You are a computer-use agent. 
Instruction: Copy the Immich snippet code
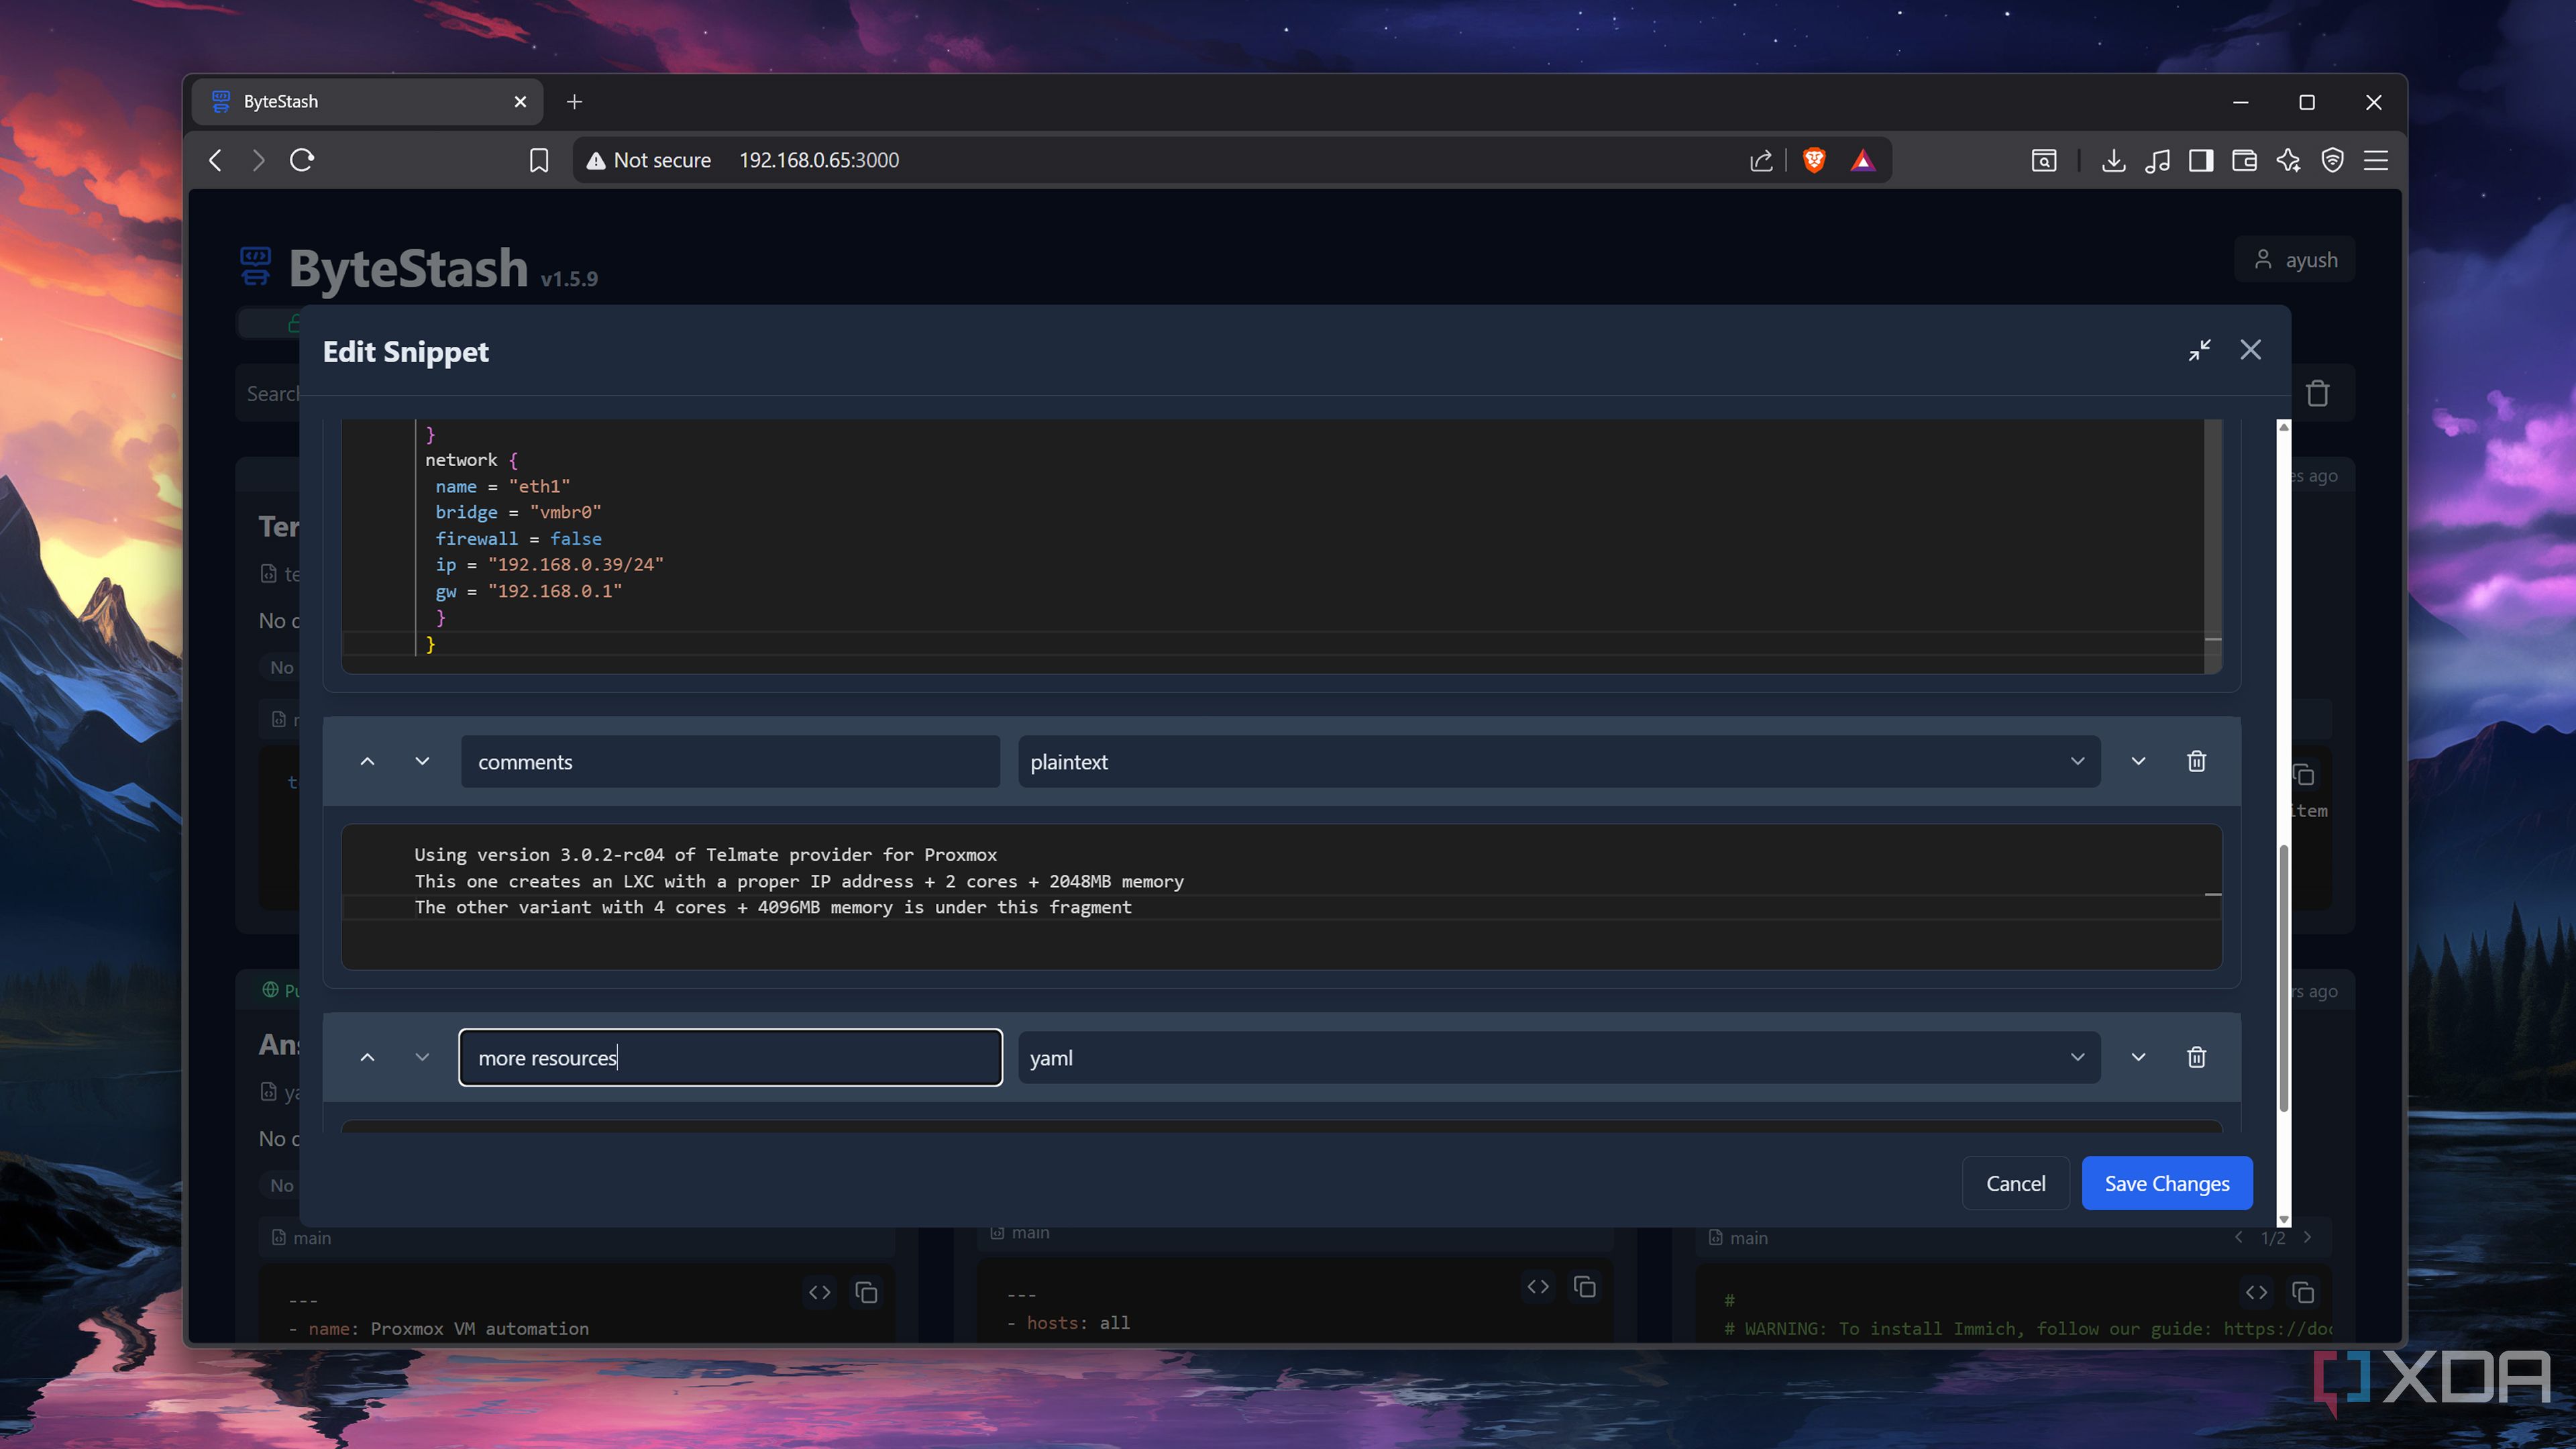click(2303, 1292)
